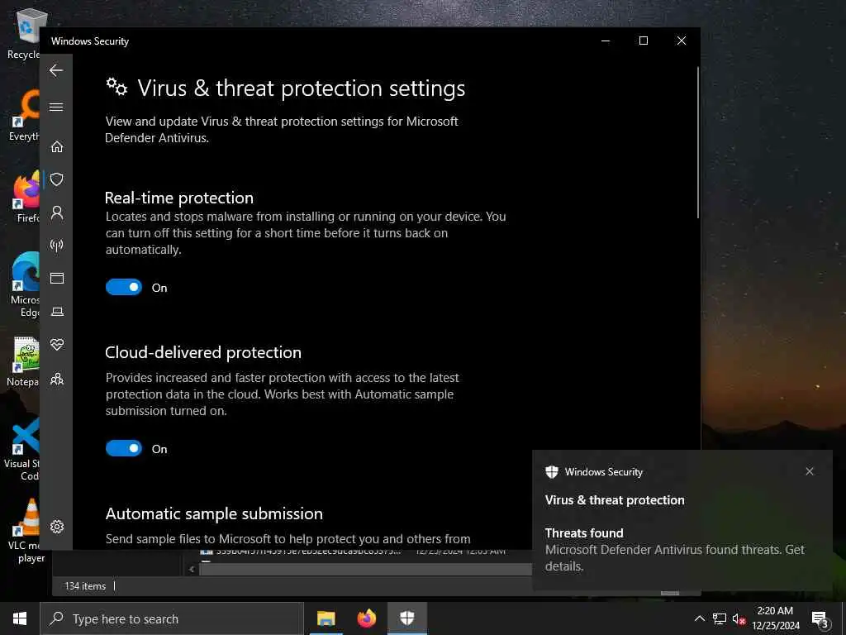
Task: Show hidden system tray icons
Action: [x=699, y=618]
